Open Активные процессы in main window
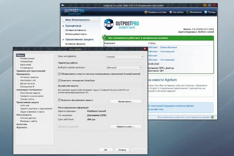Image resolution: width=234 pixels, height=156 pixels. [x=75, y=44]
